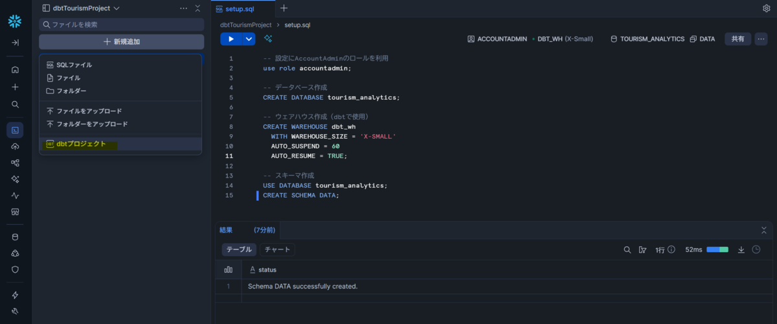Image resolution: width=777 pixels, height=324 pixels.
Task: Click the plus Create icon in left sidebar
Action: (x=15, y=87)
